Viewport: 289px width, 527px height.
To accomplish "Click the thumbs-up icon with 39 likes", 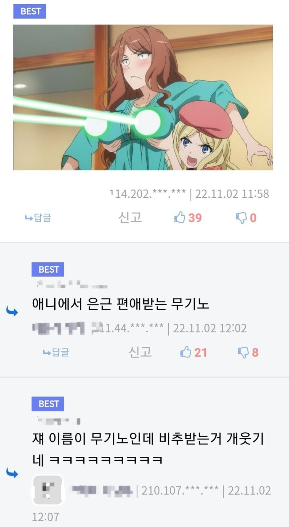I will tap(180, 217).
